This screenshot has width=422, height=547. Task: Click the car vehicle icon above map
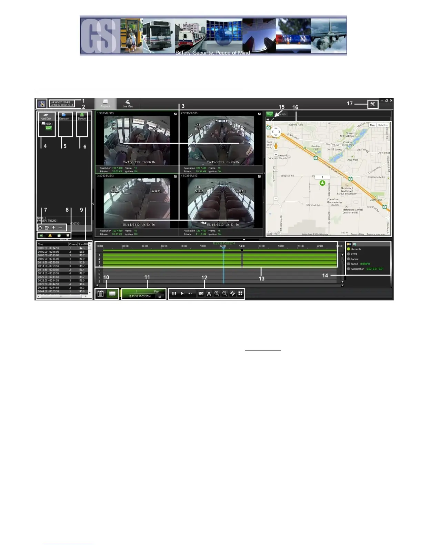(268, 119)
